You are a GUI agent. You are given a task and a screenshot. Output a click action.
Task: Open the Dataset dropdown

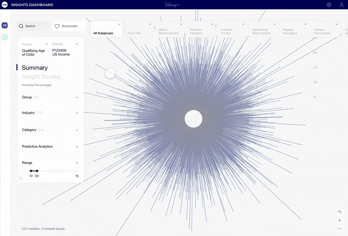pyautogui.click(x=77, y=44)
